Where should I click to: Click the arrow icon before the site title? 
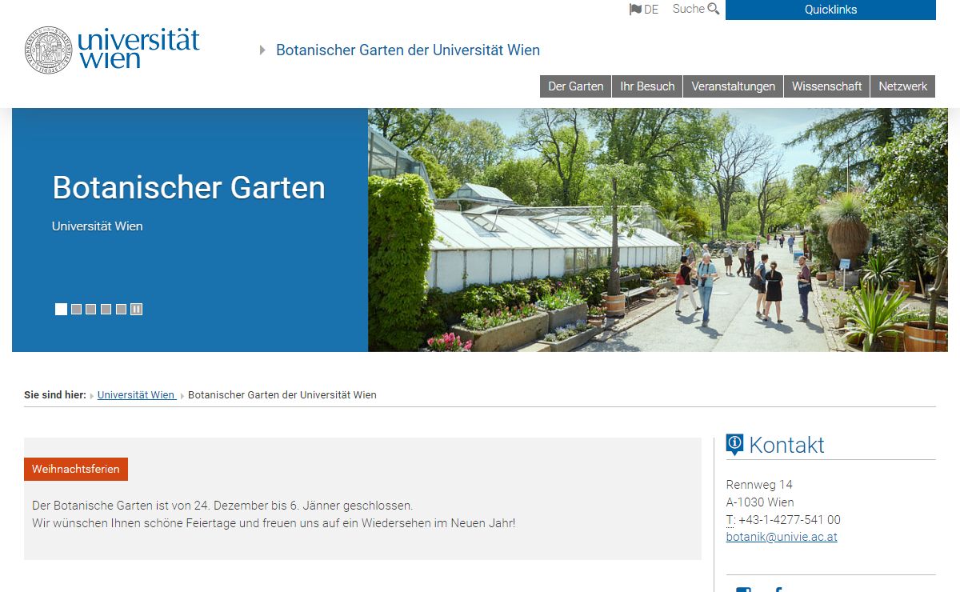click(x=262, y=50)
